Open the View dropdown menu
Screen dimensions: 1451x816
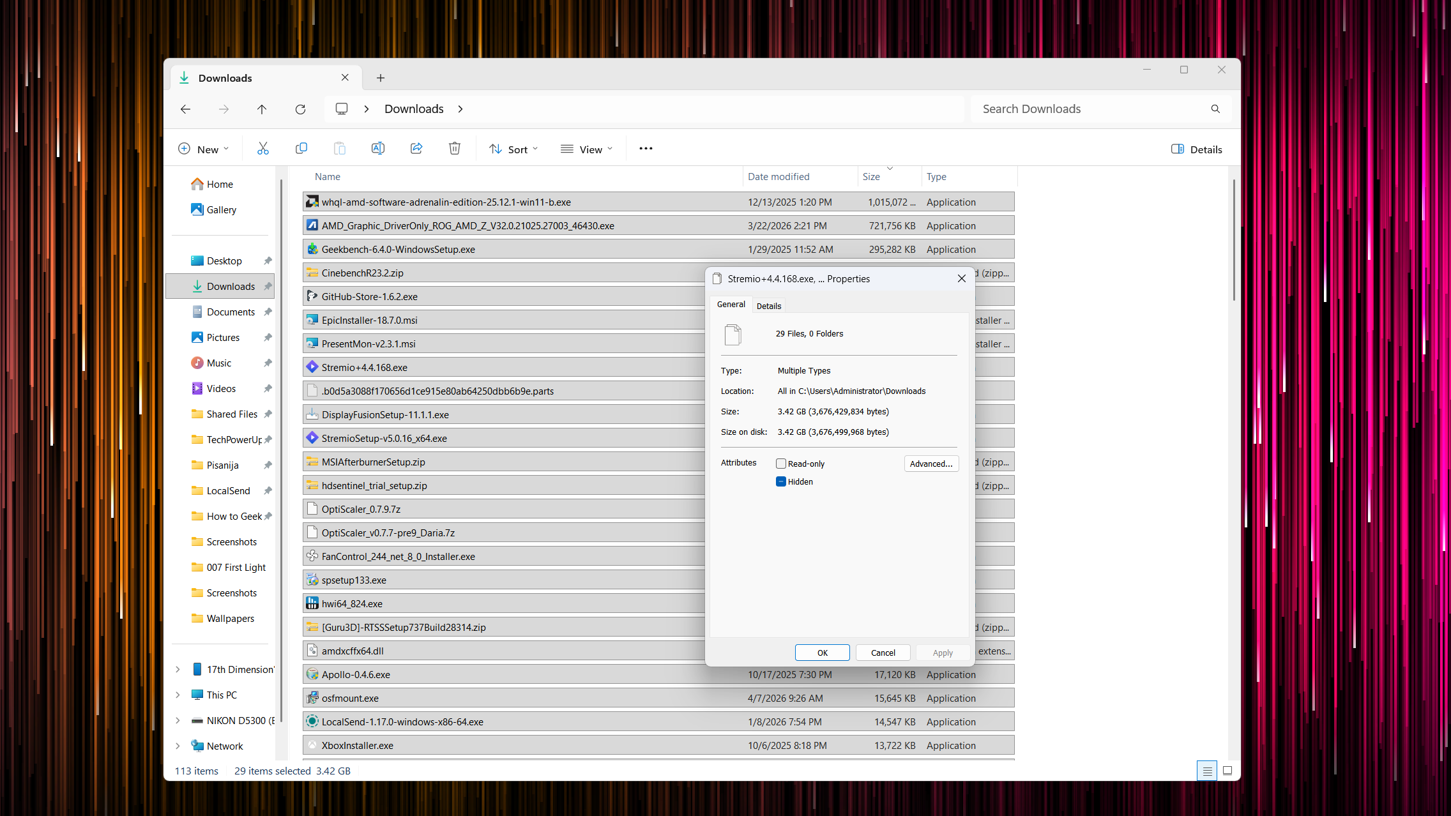(x=586, y=149)
